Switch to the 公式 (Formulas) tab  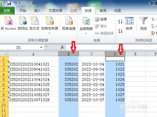tap(73, 11)
